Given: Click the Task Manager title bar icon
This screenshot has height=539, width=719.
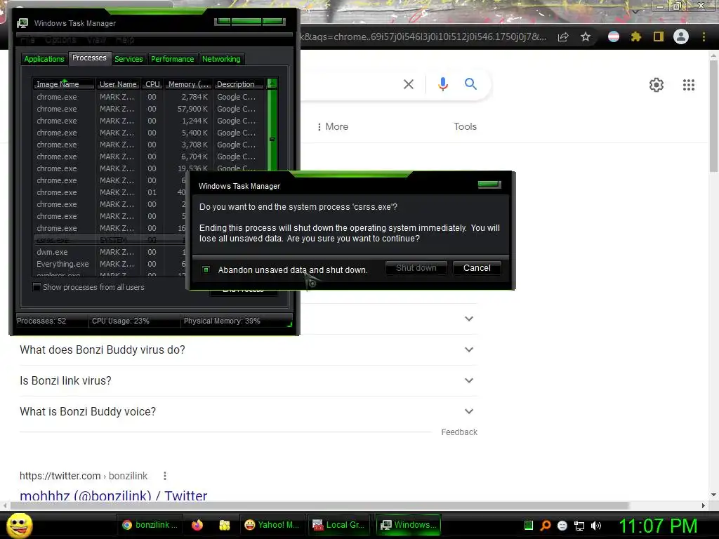Looking at the screenshot, I should point(22,23).
